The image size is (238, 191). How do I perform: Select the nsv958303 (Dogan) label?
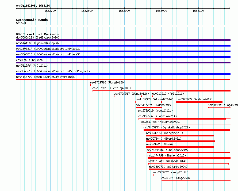tap(223, 105)
